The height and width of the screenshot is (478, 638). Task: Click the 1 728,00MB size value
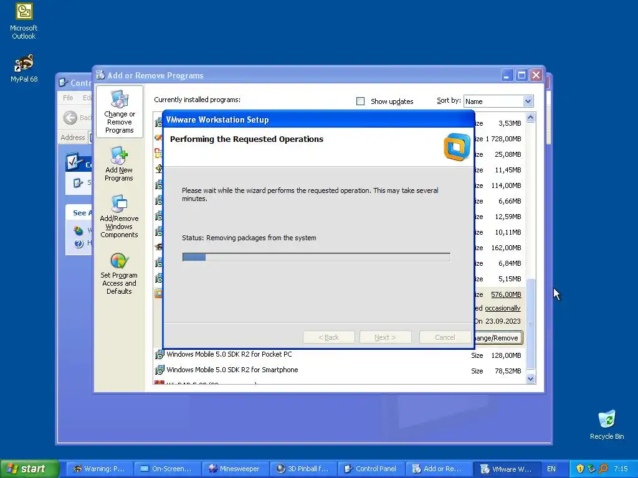[x=503, y=139]
